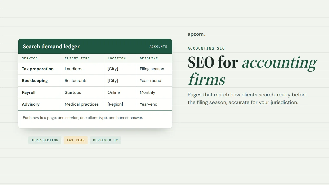The height and width of the screenshot is (185, 329).
Task: Click the JURISDICTION tag
Action: pos(45,140)
